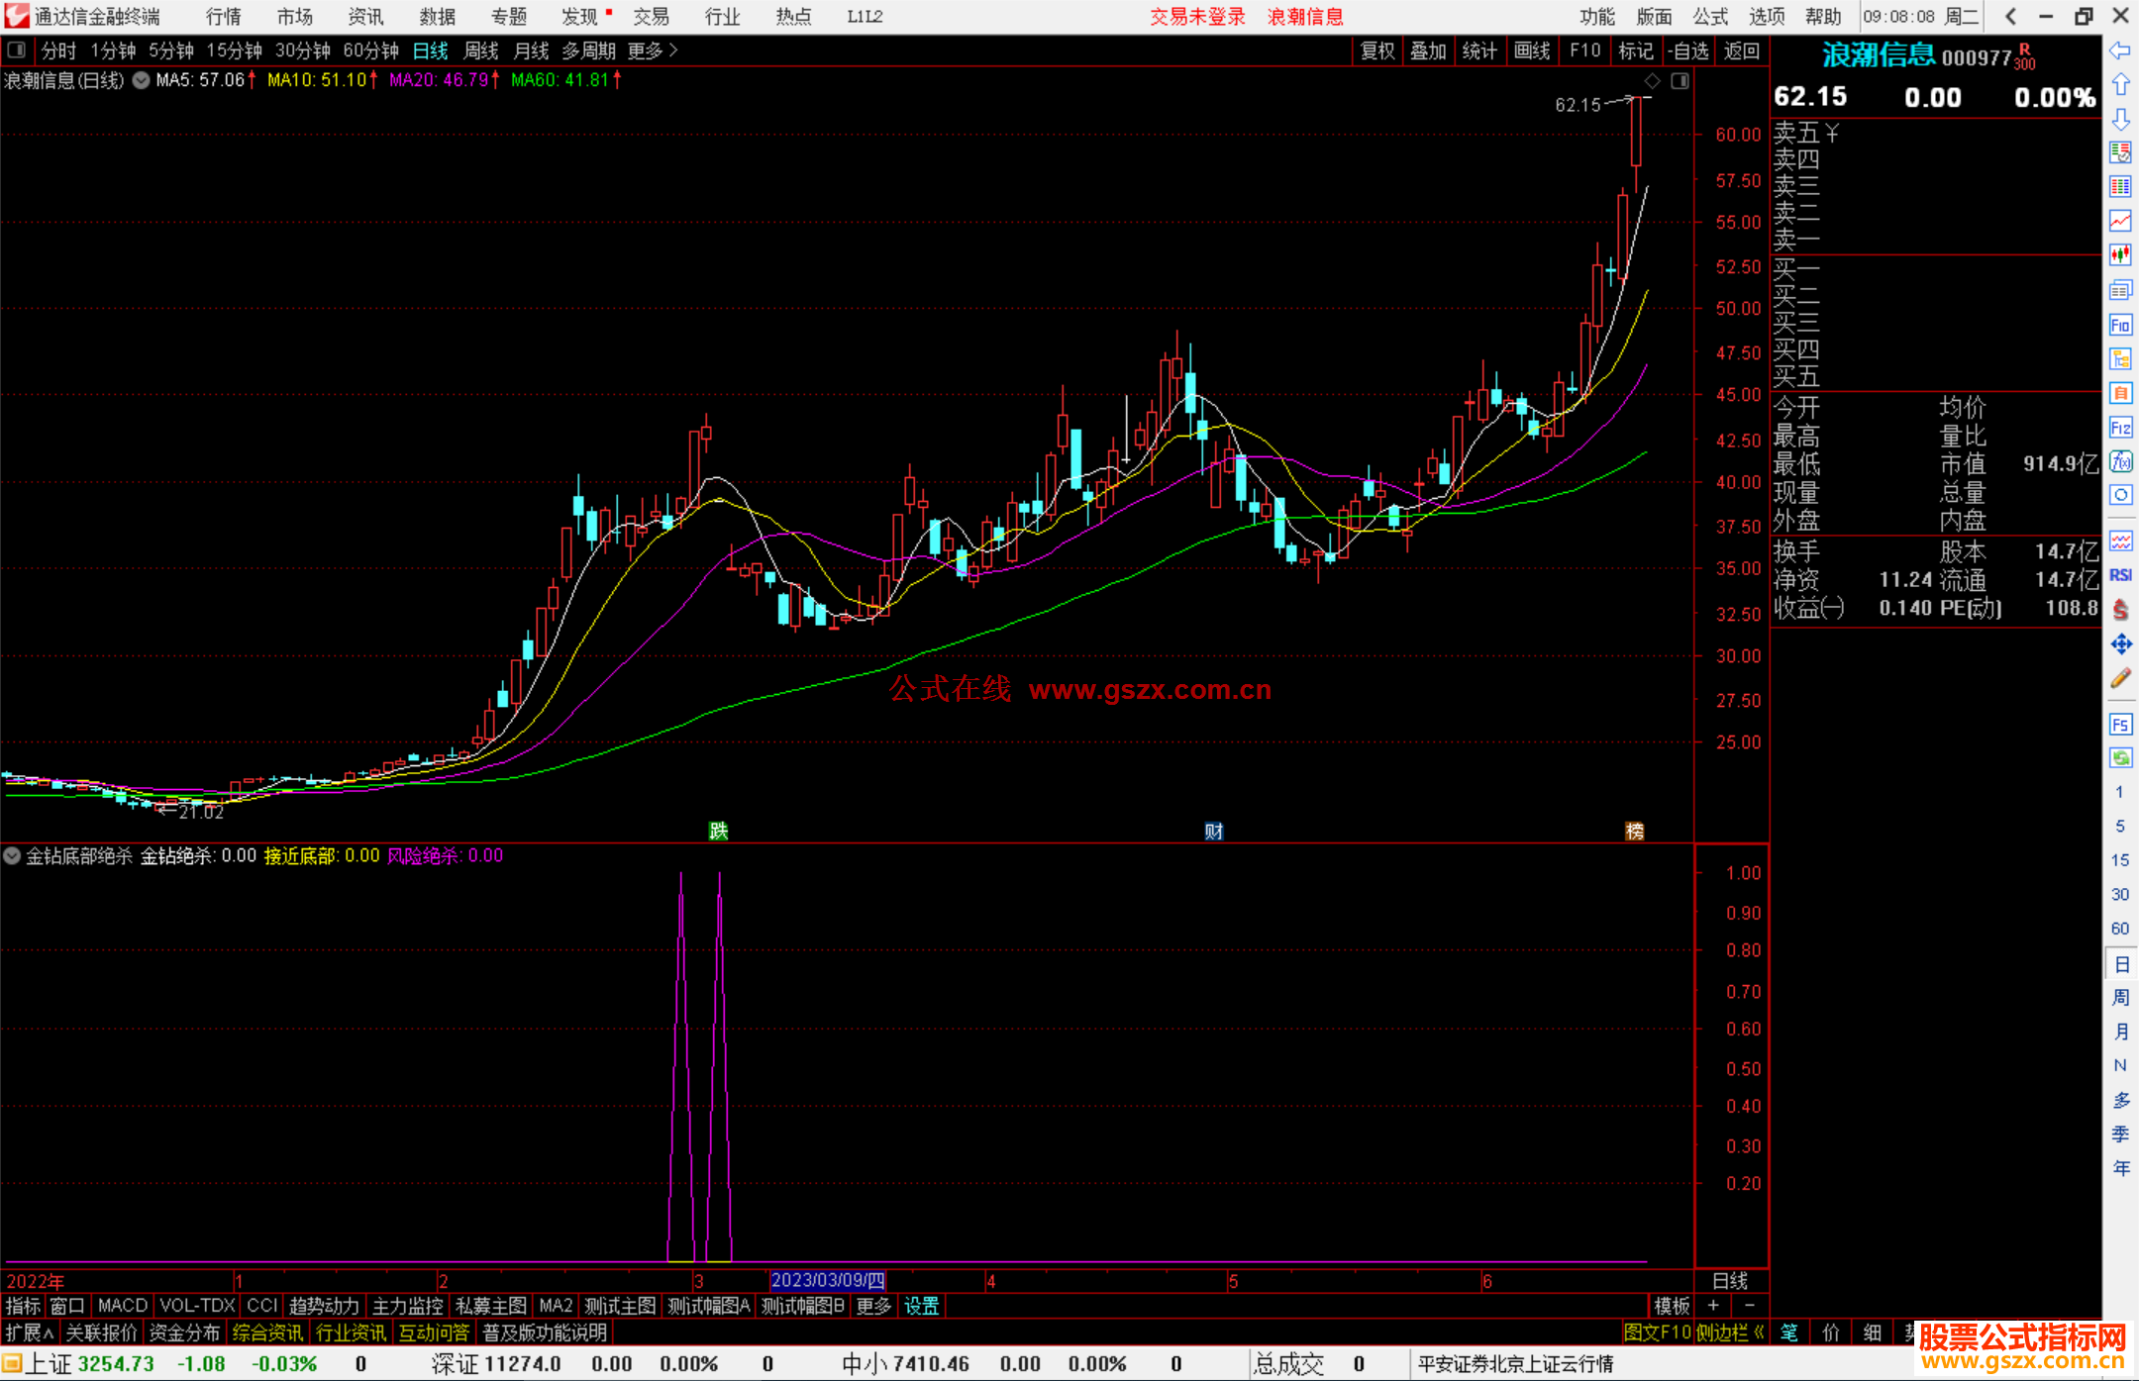2139x1381 pixels.
Task: Click the 复权 button
Action: pos(1376,50)
